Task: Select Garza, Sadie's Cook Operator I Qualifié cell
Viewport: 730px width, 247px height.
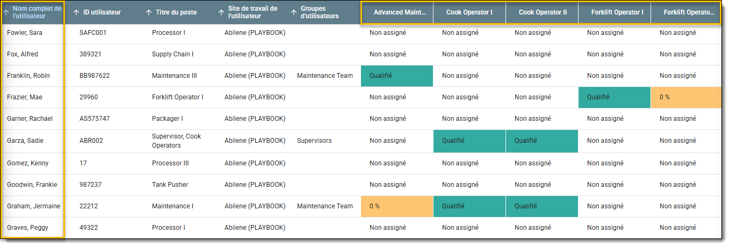Action: click(x=469, y=141)
